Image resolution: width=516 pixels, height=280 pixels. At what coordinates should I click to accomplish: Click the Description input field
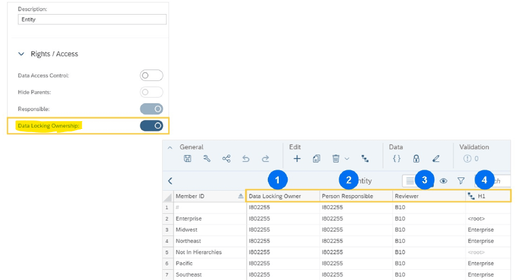[92, 20]
